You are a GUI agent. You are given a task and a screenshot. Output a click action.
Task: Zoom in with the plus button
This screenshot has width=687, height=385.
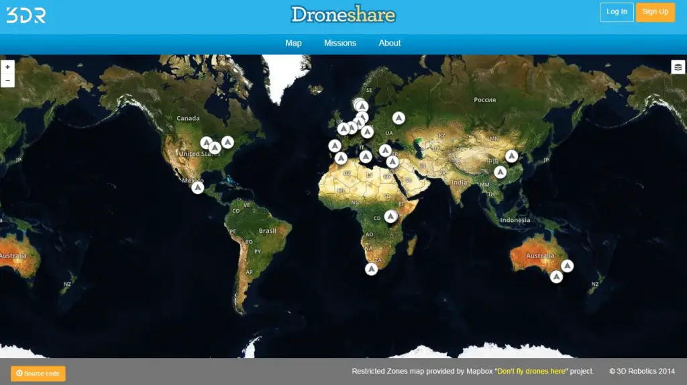[7, 67]
